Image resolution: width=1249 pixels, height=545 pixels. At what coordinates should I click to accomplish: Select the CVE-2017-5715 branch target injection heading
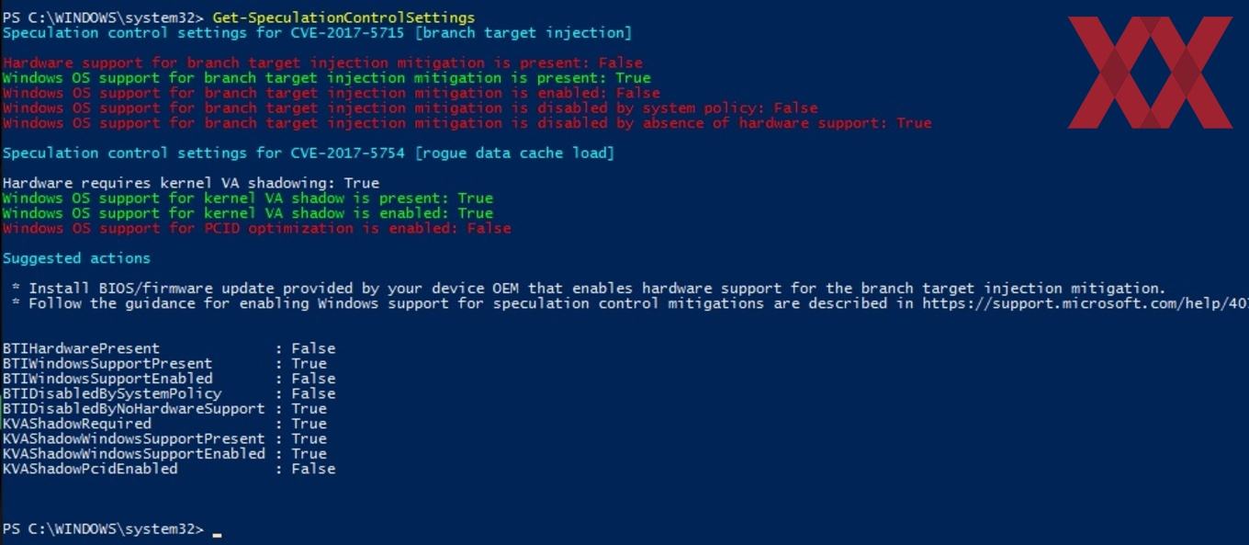(317, 33)
